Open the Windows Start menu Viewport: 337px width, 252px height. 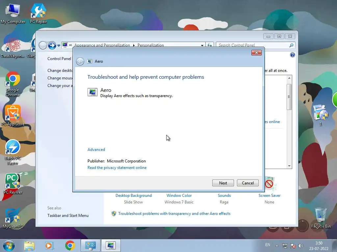[9, 245]
